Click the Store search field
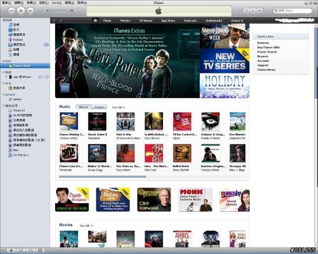 293,10
